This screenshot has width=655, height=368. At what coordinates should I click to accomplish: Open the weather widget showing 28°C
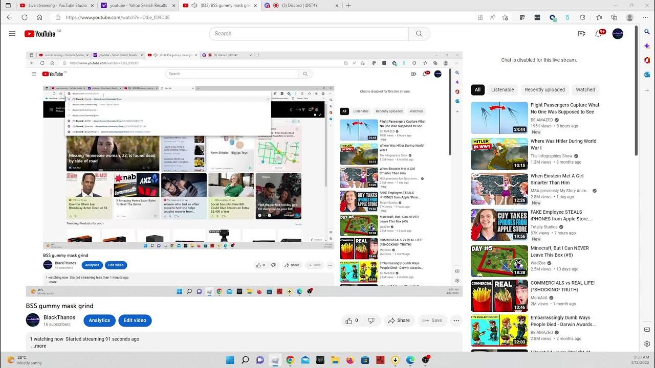[x=23, y=360]
